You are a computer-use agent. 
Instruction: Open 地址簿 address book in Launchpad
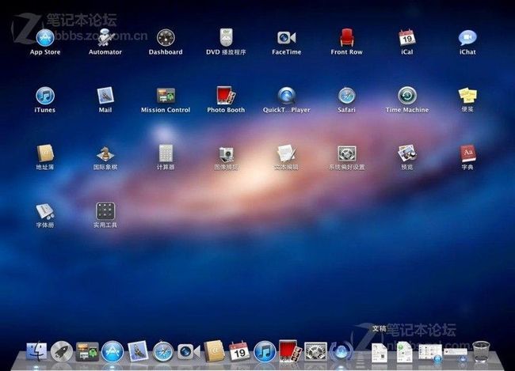45,153
